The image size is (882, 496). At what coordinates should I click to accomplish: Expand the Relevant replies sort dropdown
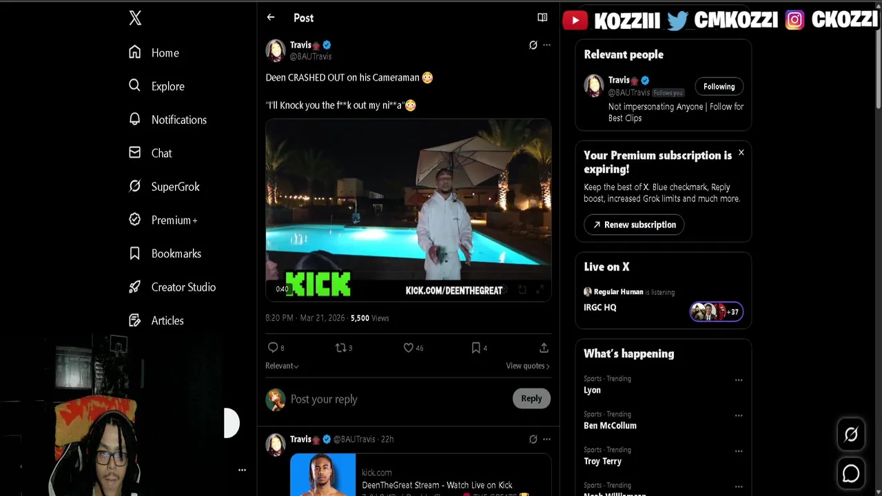[x=282, y=366]
